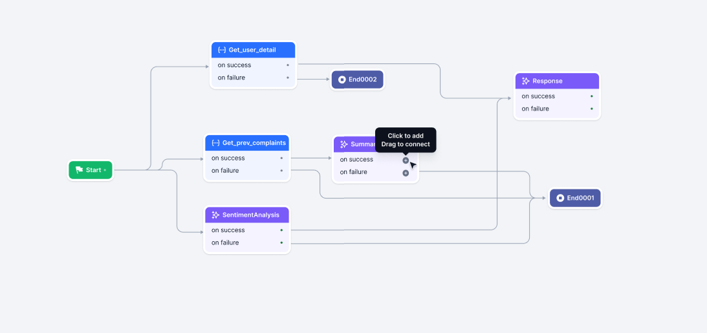Click the plus connector beside Summary on failure
Viewport: 707px width, 333px height.
coord(406,173)
